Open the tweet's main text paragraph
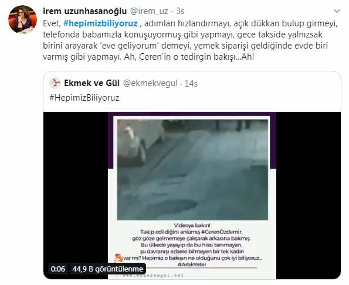The width and height of the screenshot is (349, 285). pos(190,40)
